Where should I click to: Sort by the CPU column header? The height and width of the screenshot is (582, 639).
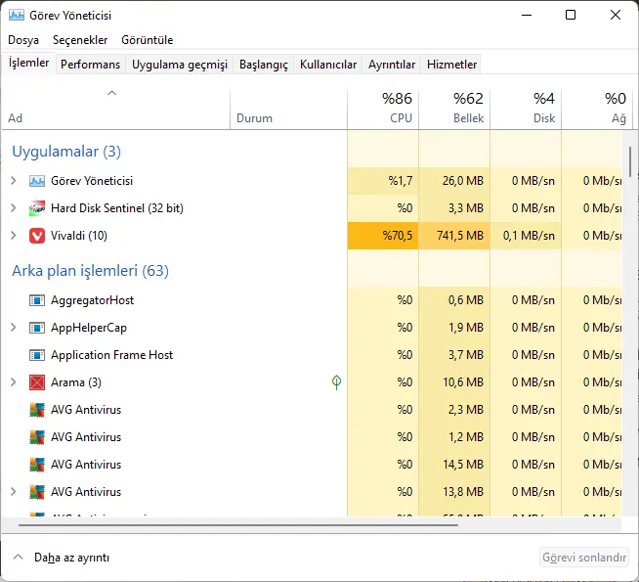383,109
